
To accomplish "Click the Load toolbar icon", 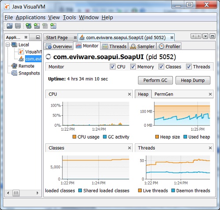I will tap(10, 26).
